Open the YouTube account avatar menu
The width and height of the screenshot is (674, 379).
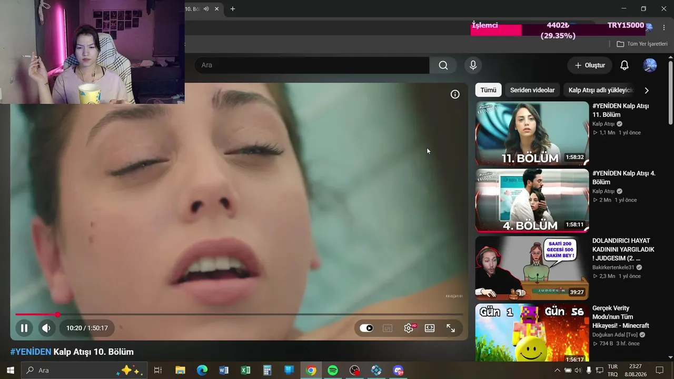[650, 65]
